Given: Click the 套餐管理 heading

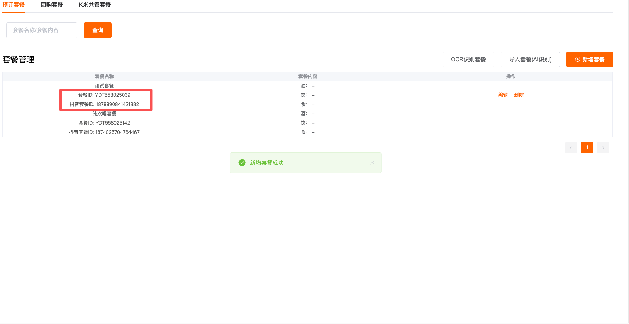Looking at the screenshot, I should point(18,60).
